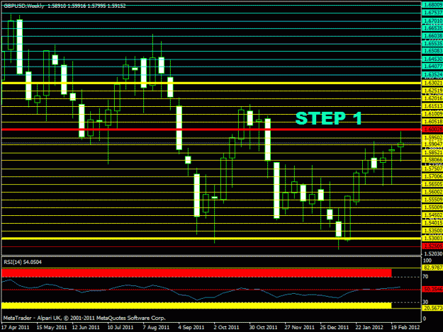
Task: Select the RSI level label 20.5673
Action: 432,308
